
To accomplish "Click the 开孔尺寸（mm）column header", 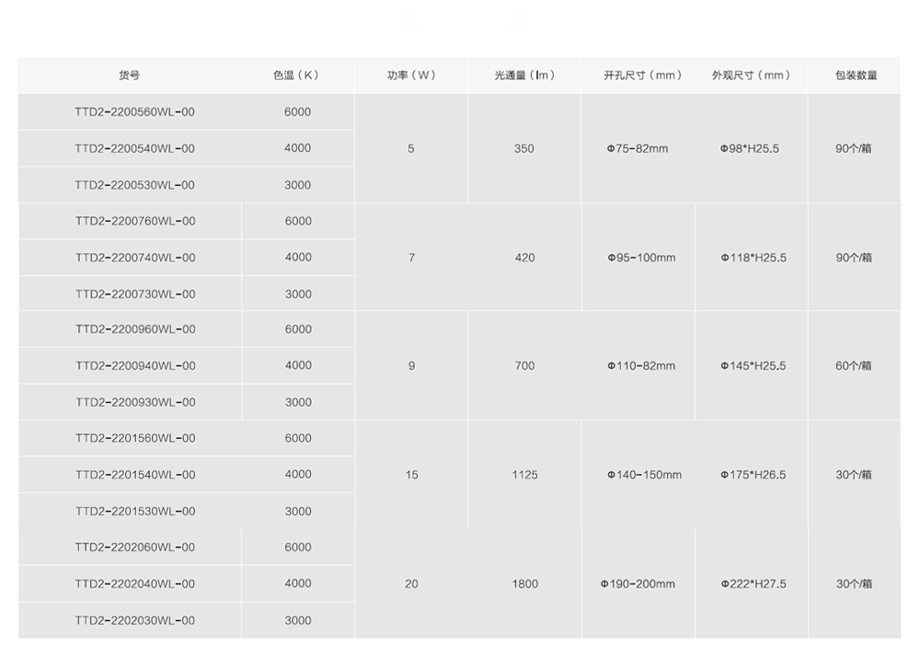I will (644, 75).
